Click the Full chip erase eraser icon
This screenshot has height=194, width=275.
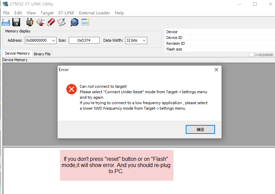51,22
